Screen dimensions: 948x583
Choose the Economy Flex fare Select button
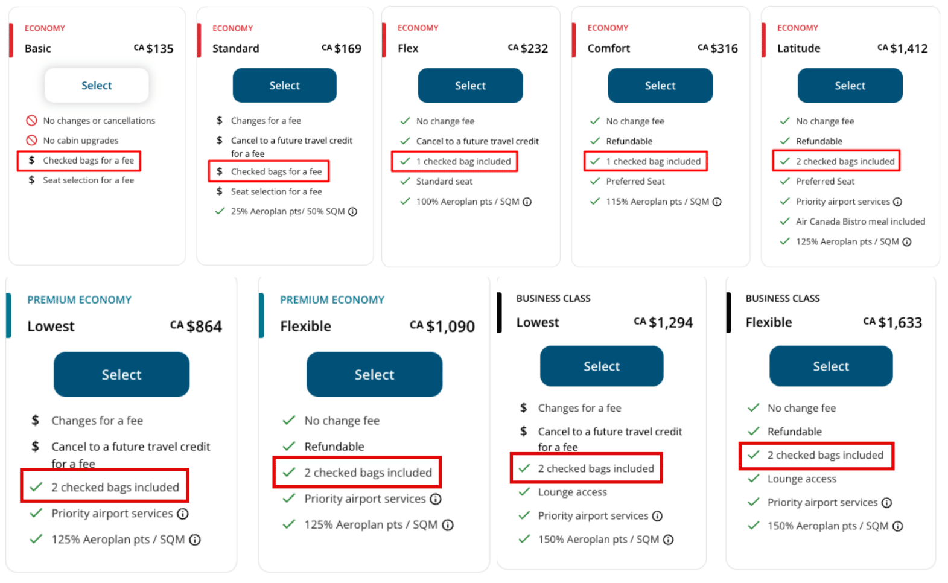coord(470,86)
